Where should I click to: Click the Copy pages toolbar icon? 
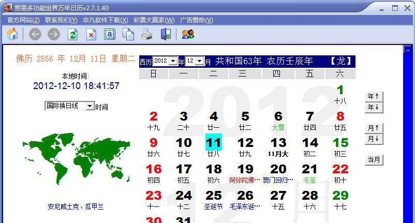pyautogui.click(x=128, y=34)
